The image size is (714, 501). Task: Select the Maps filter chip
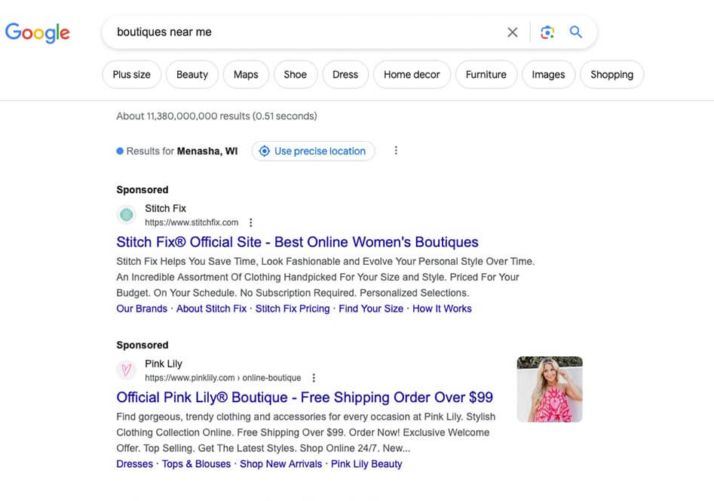246,75
